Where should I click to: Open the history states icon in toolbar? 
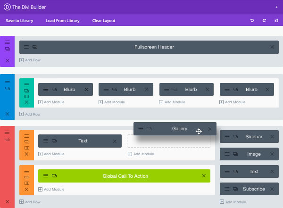pos(276,21)
